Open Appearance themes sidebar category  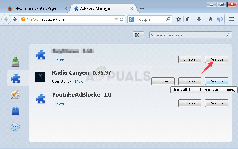coord(15,95)
